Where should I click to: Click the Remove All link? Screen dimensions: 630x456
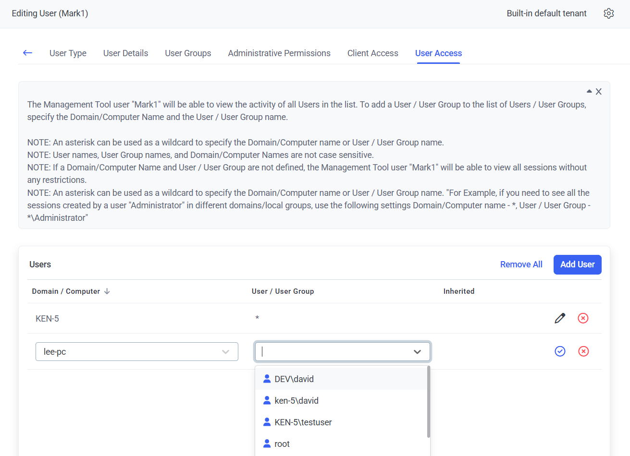click(x=521, y=264)
